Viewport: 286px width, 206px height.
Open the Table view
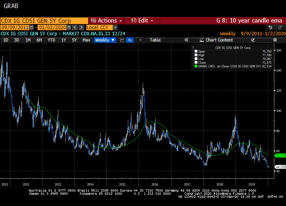coord(155,40)
